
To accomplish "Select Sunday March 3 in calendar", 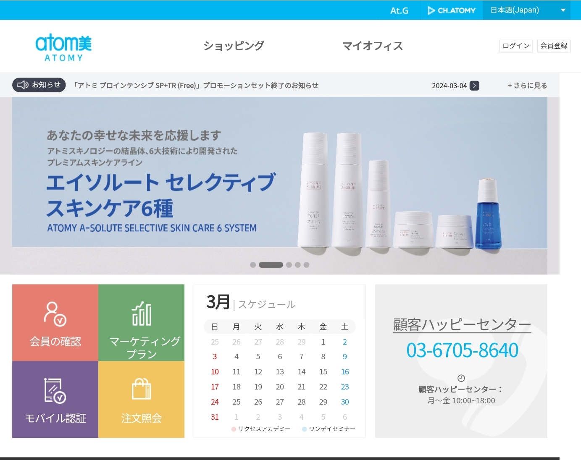I will click(x=215, y=357).
